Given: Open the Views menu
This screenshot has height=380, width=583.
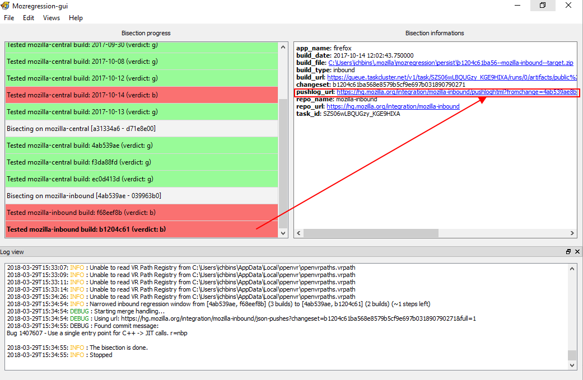Looking at the screenshot, I should coord(52,18).
